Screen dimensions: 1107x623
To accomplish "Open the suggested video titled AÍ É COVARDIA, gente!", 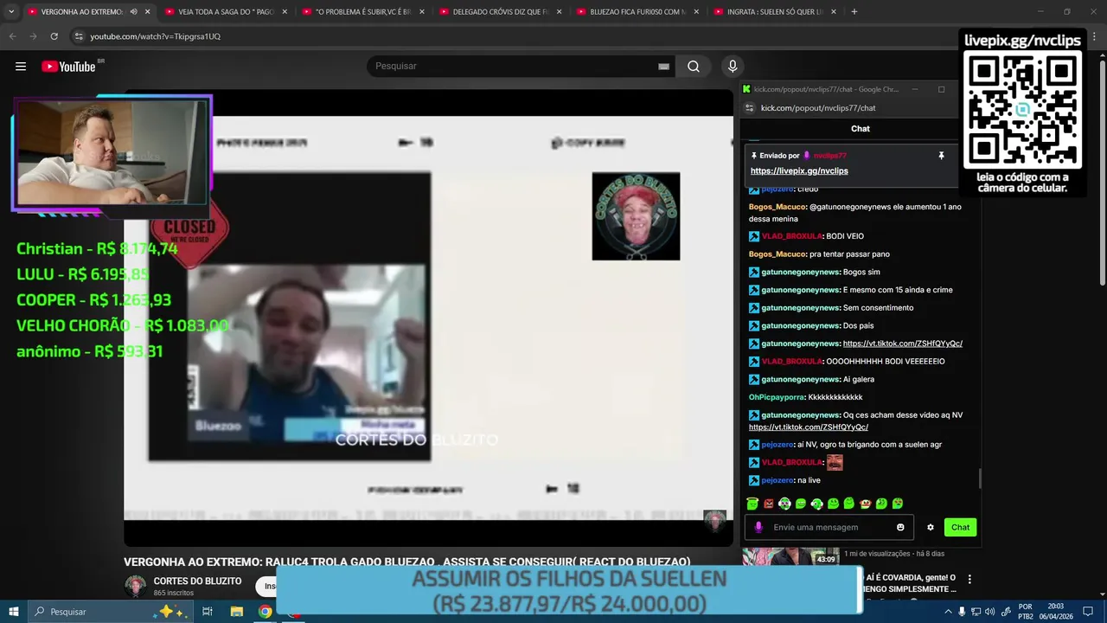I will point(911,583).
